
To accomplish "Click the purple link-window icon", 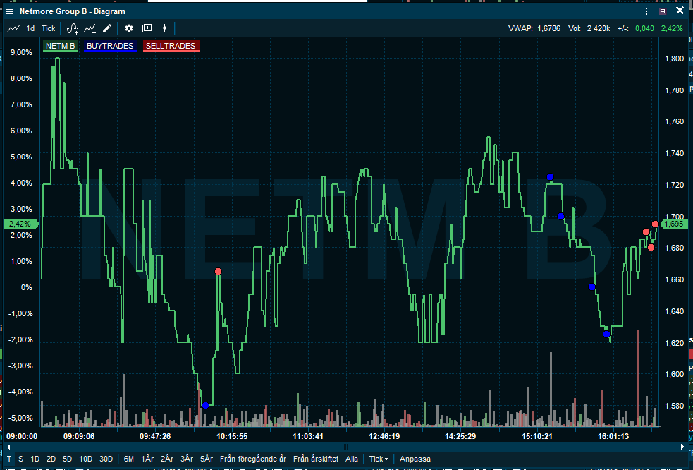I will 663,11.
